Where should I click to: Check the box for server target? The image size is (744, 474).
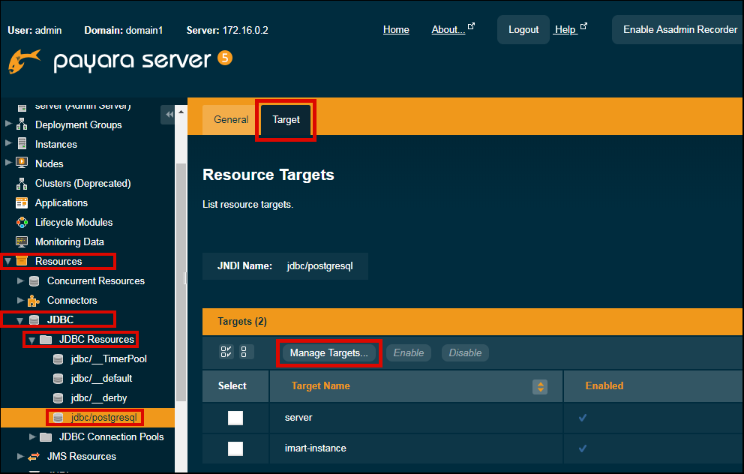pos(235,418)
